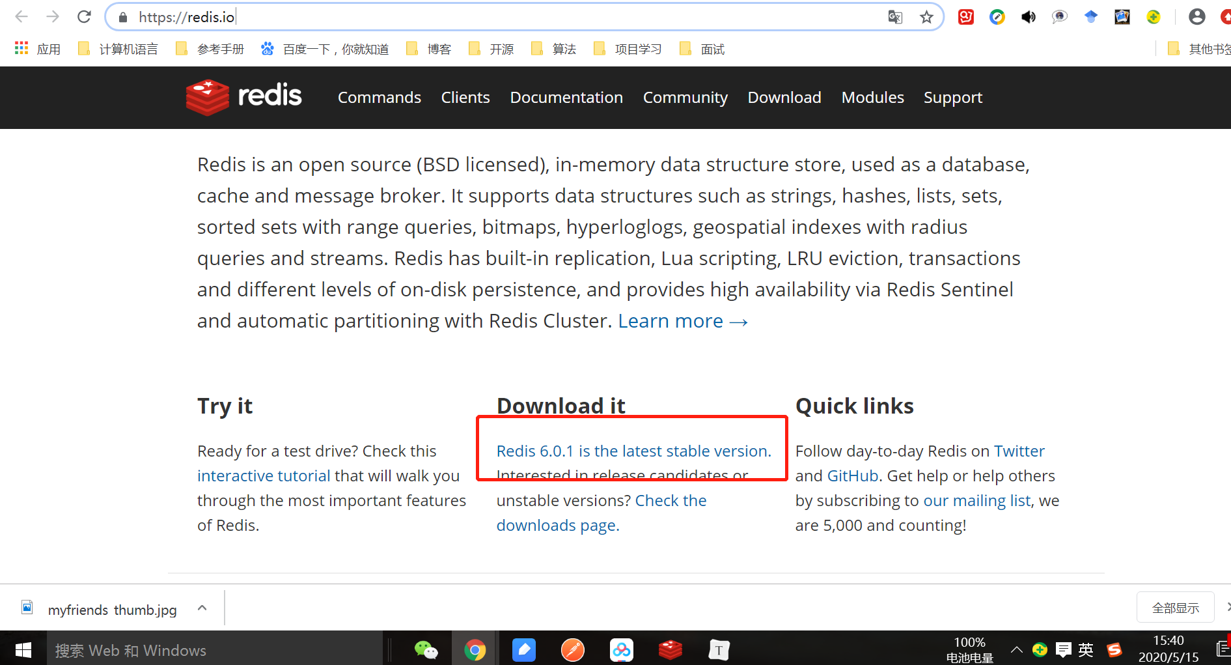
Task: Open the 计算机语言 bookmark folder
Action: pos(118,49)
